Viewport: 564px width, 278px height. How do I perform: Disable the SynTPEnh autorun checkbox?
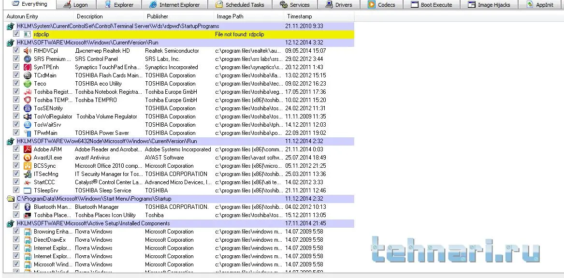pyautogui.click(x=16, y=67)
